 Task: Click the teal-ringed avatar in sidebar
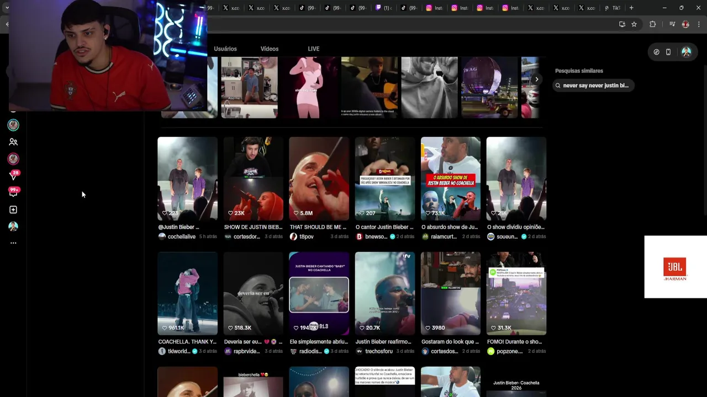click(13, 125)
